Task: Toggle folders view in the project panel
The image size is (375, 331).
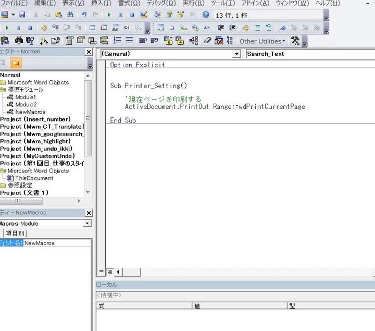Action: point(16,63)
